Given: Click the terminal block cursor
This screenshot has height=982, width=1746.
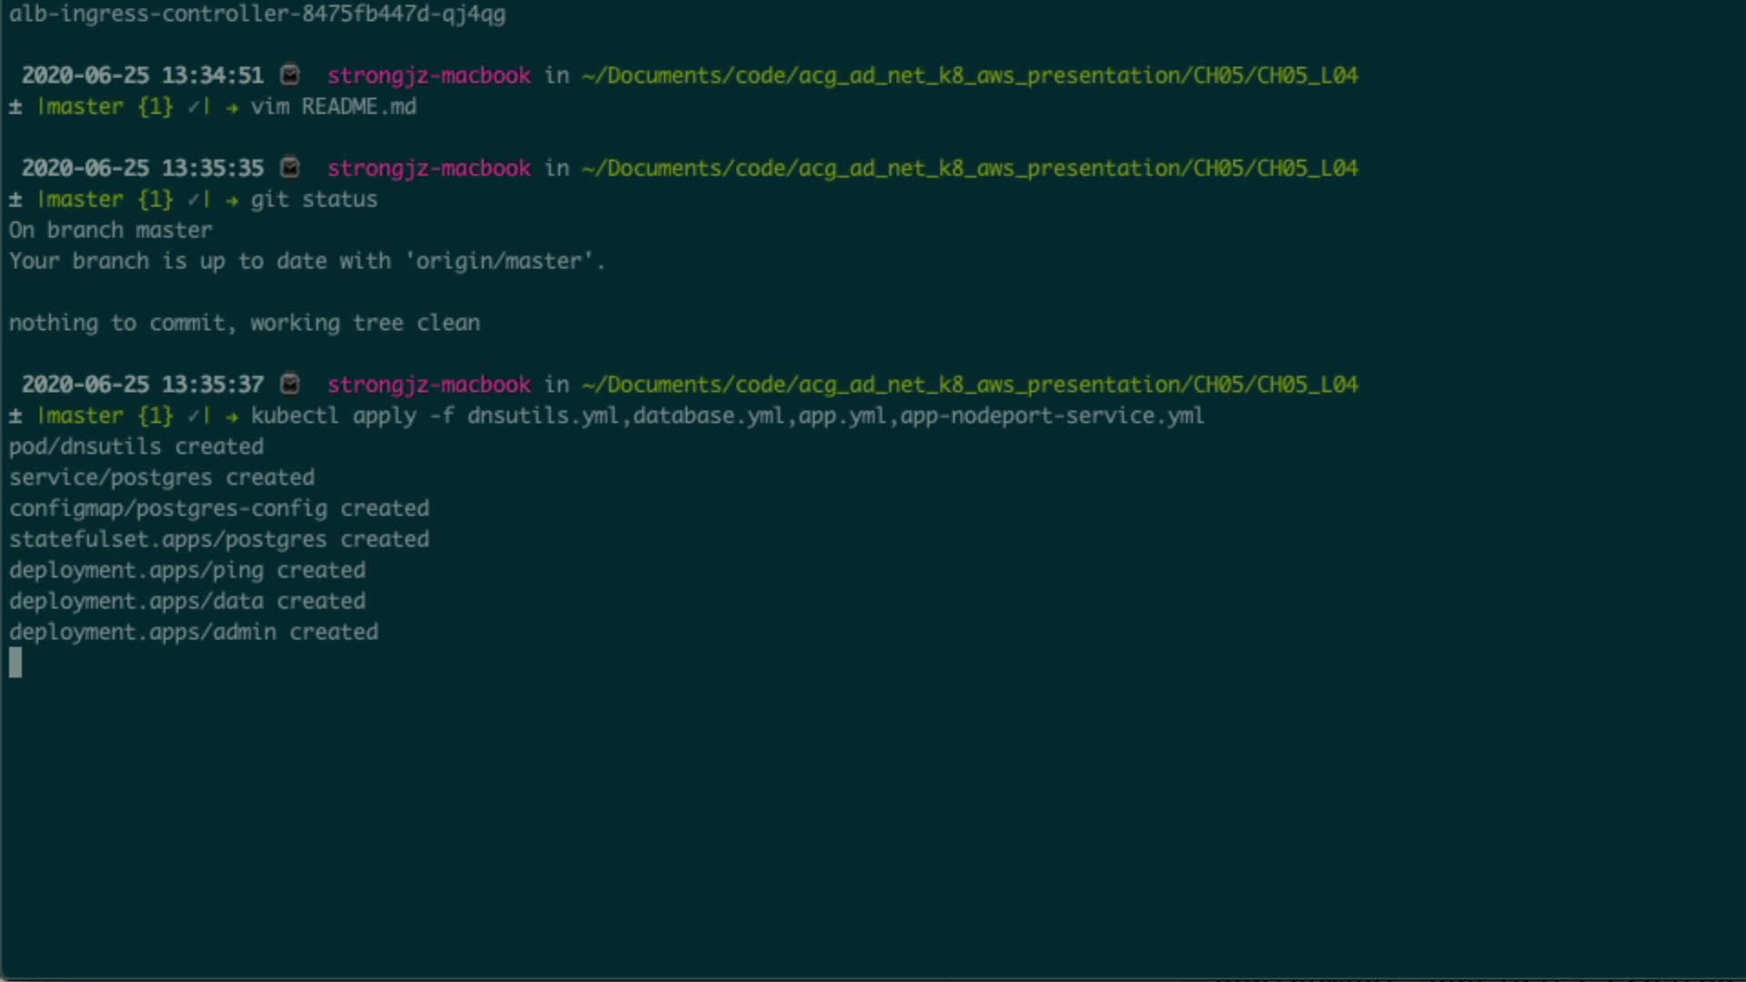Looking at the screenshot, I should (15, 663).
